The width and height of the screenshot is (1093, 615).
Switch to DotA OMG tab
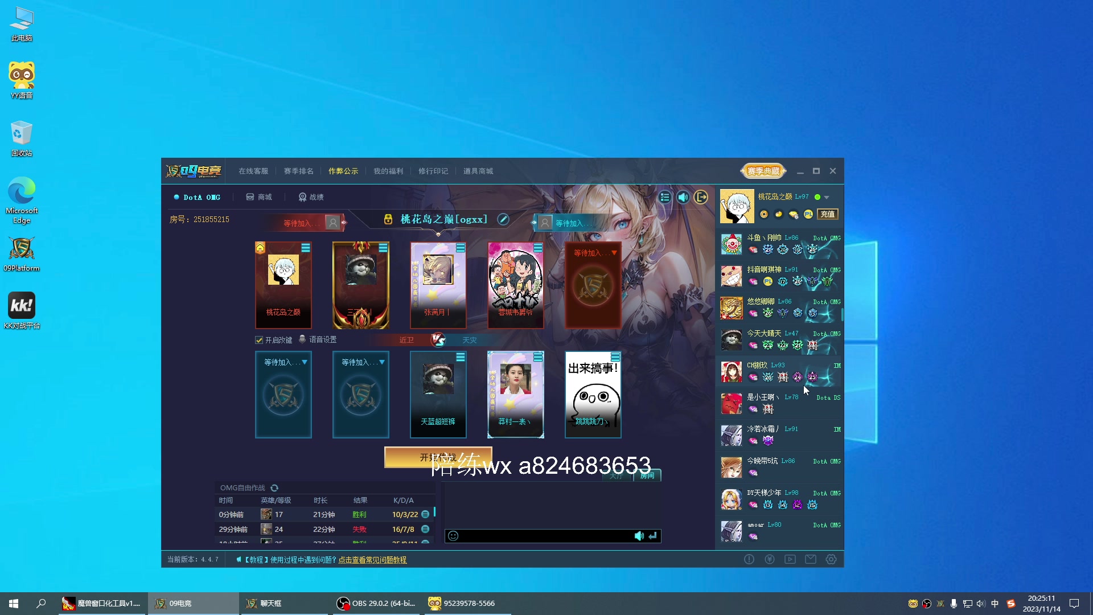click(197, 197)
